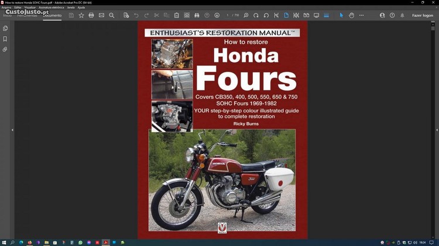Toggle single page fit view

(x=286, y=15)
